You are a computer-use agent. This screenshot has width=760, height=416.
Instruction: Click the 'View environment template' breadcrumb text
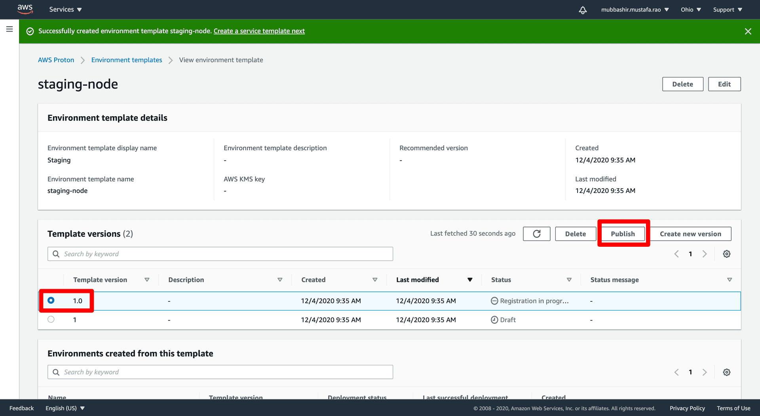click(221, 60)
